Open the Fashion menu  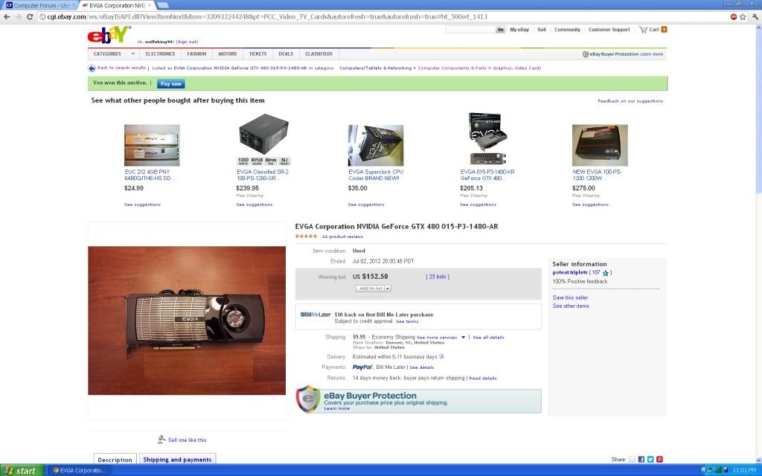pos(196,54)
